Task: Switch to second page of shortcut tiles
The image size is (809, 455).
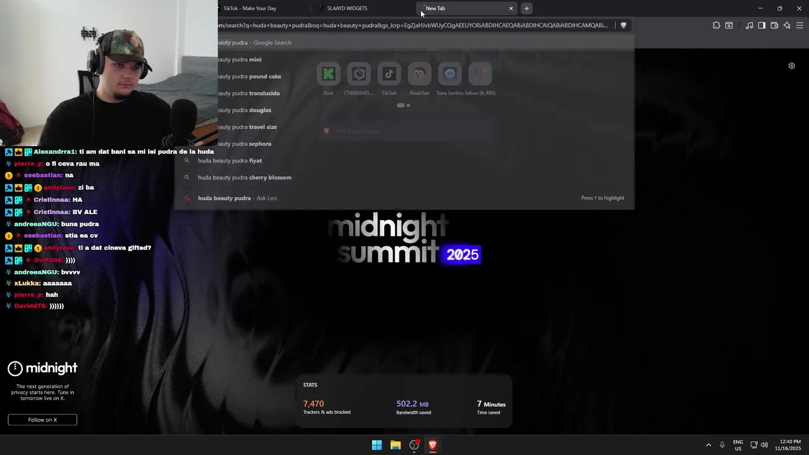Action: coord(408,106)
